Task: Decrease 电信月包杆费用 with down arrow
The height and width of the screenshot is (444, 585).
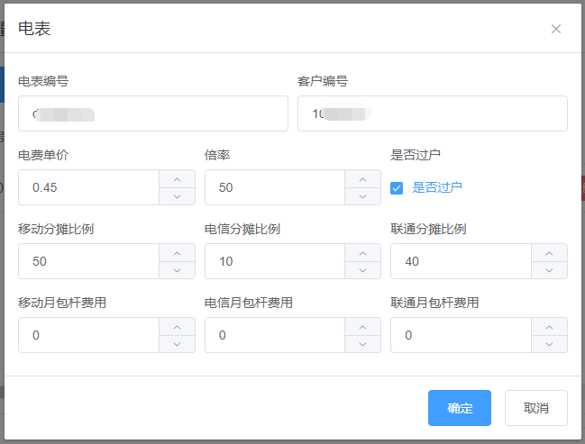Action: (362, 344)
